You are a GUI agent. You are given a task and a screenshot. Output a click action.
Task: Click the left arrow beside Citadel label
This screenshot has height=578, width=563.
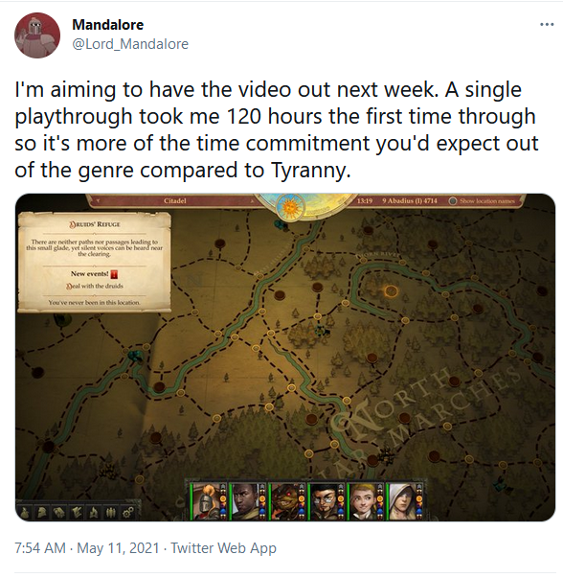[98, 201]
